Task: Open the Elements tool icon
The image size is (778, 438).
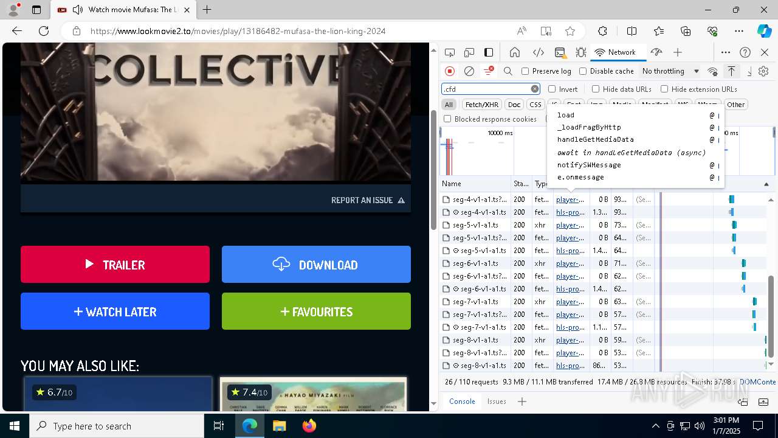Action: point(538,52)
